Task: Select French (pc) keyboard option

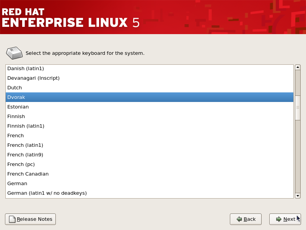Action: pos(150,164)
